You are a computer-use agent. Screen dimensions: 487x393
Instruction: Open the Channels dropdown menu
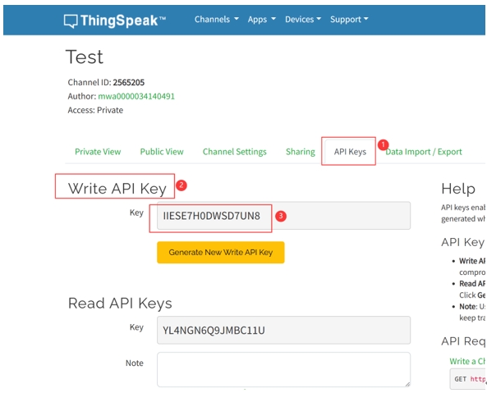[x=217, y=19]
